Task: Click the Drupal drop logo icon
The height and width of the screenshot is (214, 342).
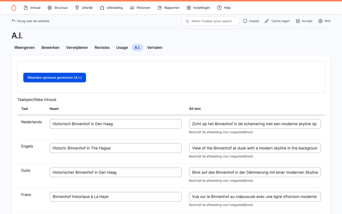Action: 14,7
